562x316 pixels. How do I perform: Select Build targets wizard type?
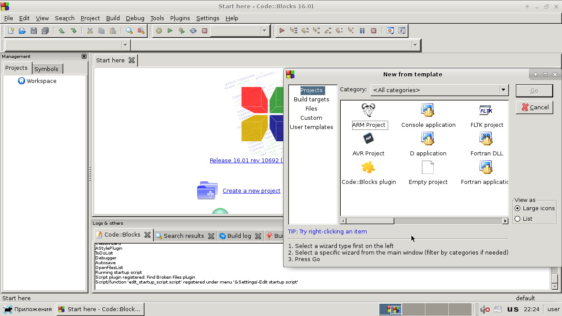[x=311, y=99]
